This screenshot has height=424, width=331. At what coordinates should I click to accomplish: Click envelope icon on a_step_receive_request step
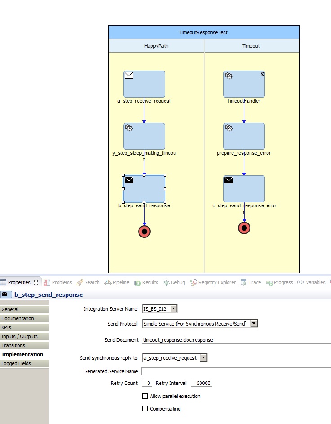(129, 75)
